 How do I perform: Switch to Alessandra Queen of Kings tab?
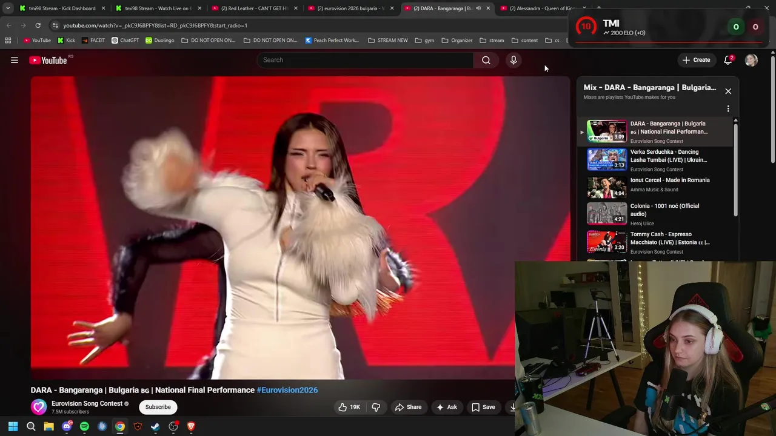(x=541, y=8)
